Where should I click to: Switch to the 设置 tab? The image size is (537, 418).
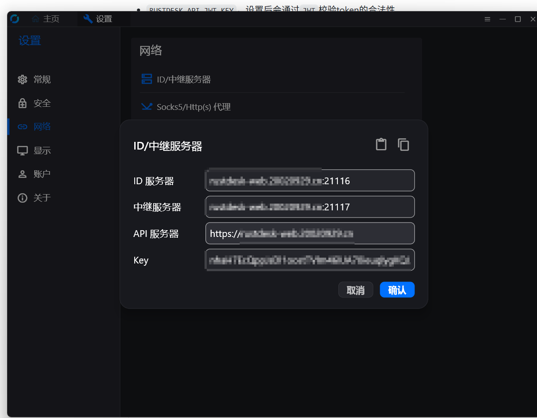98,19
